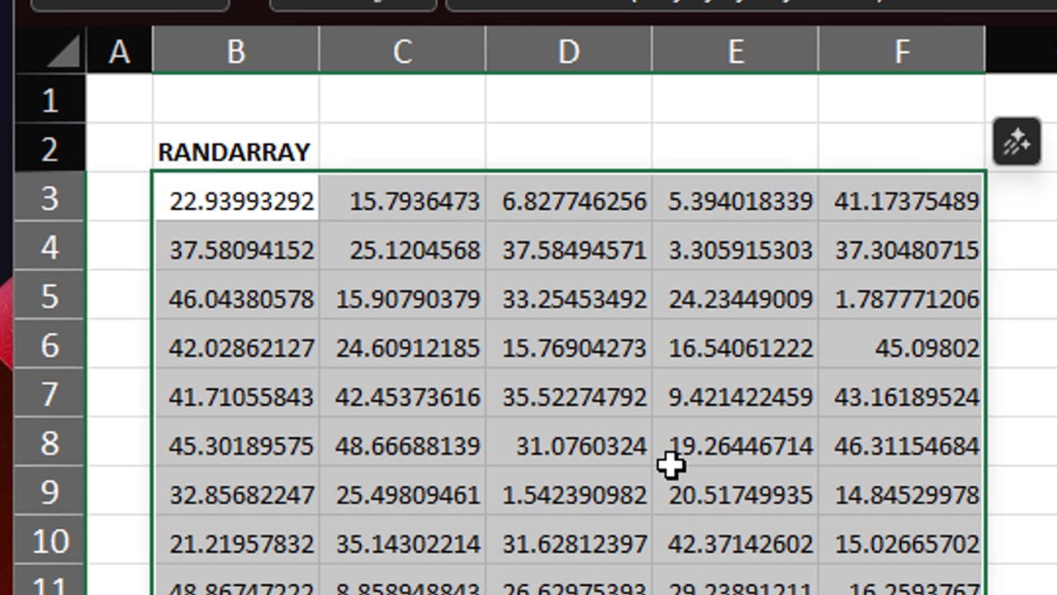Select row 5 header
1057x595 pixels.
[x=50, y=295]
